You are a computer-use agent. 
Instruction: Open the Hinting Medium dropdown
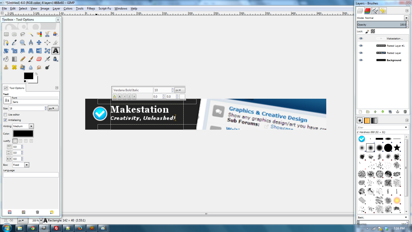[x=31, y=126]
